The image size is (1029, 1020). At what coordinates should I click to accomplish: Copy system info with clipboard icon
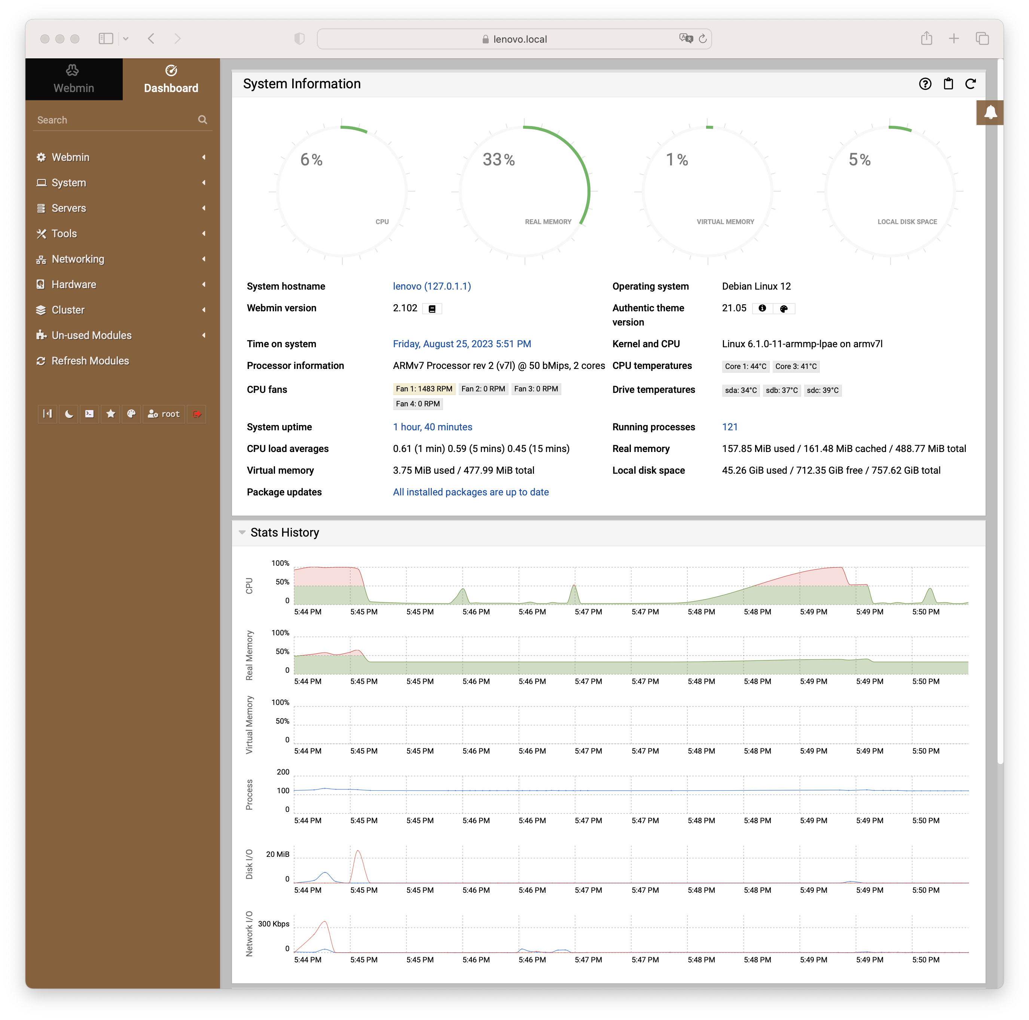coord(948,83)
